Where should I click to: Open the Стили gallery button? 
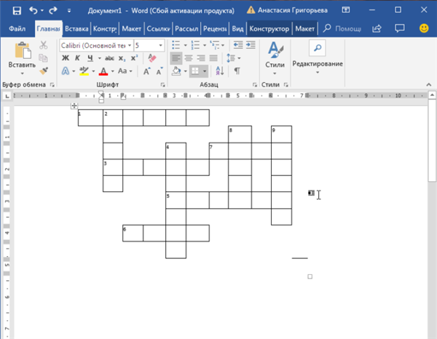point(275,58)
